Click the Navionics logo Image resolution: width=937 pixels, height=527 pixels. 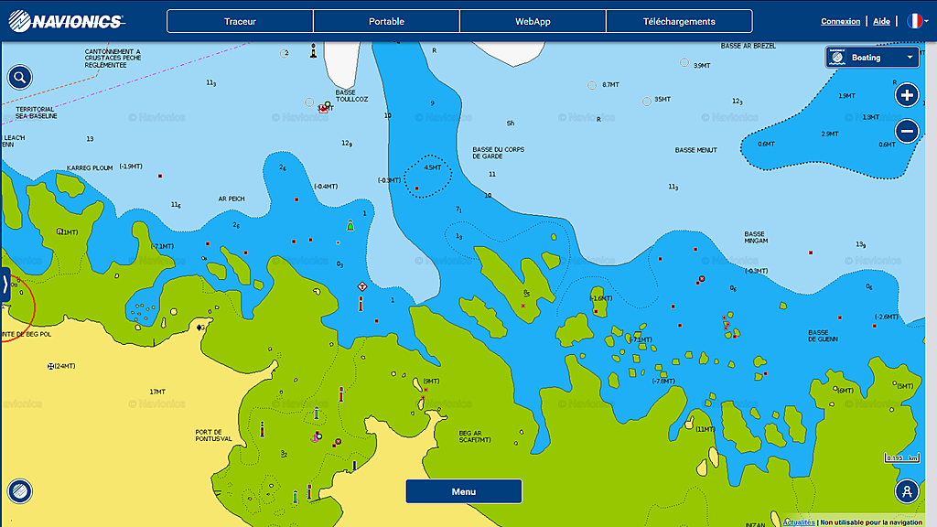[x=66, y=22]
